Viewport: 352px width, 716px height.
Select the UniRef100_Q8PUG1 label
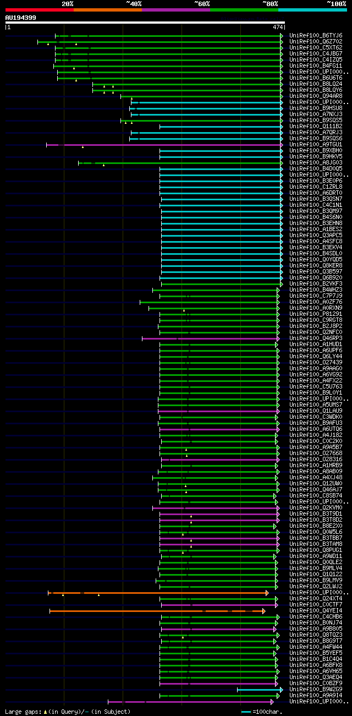316,550
